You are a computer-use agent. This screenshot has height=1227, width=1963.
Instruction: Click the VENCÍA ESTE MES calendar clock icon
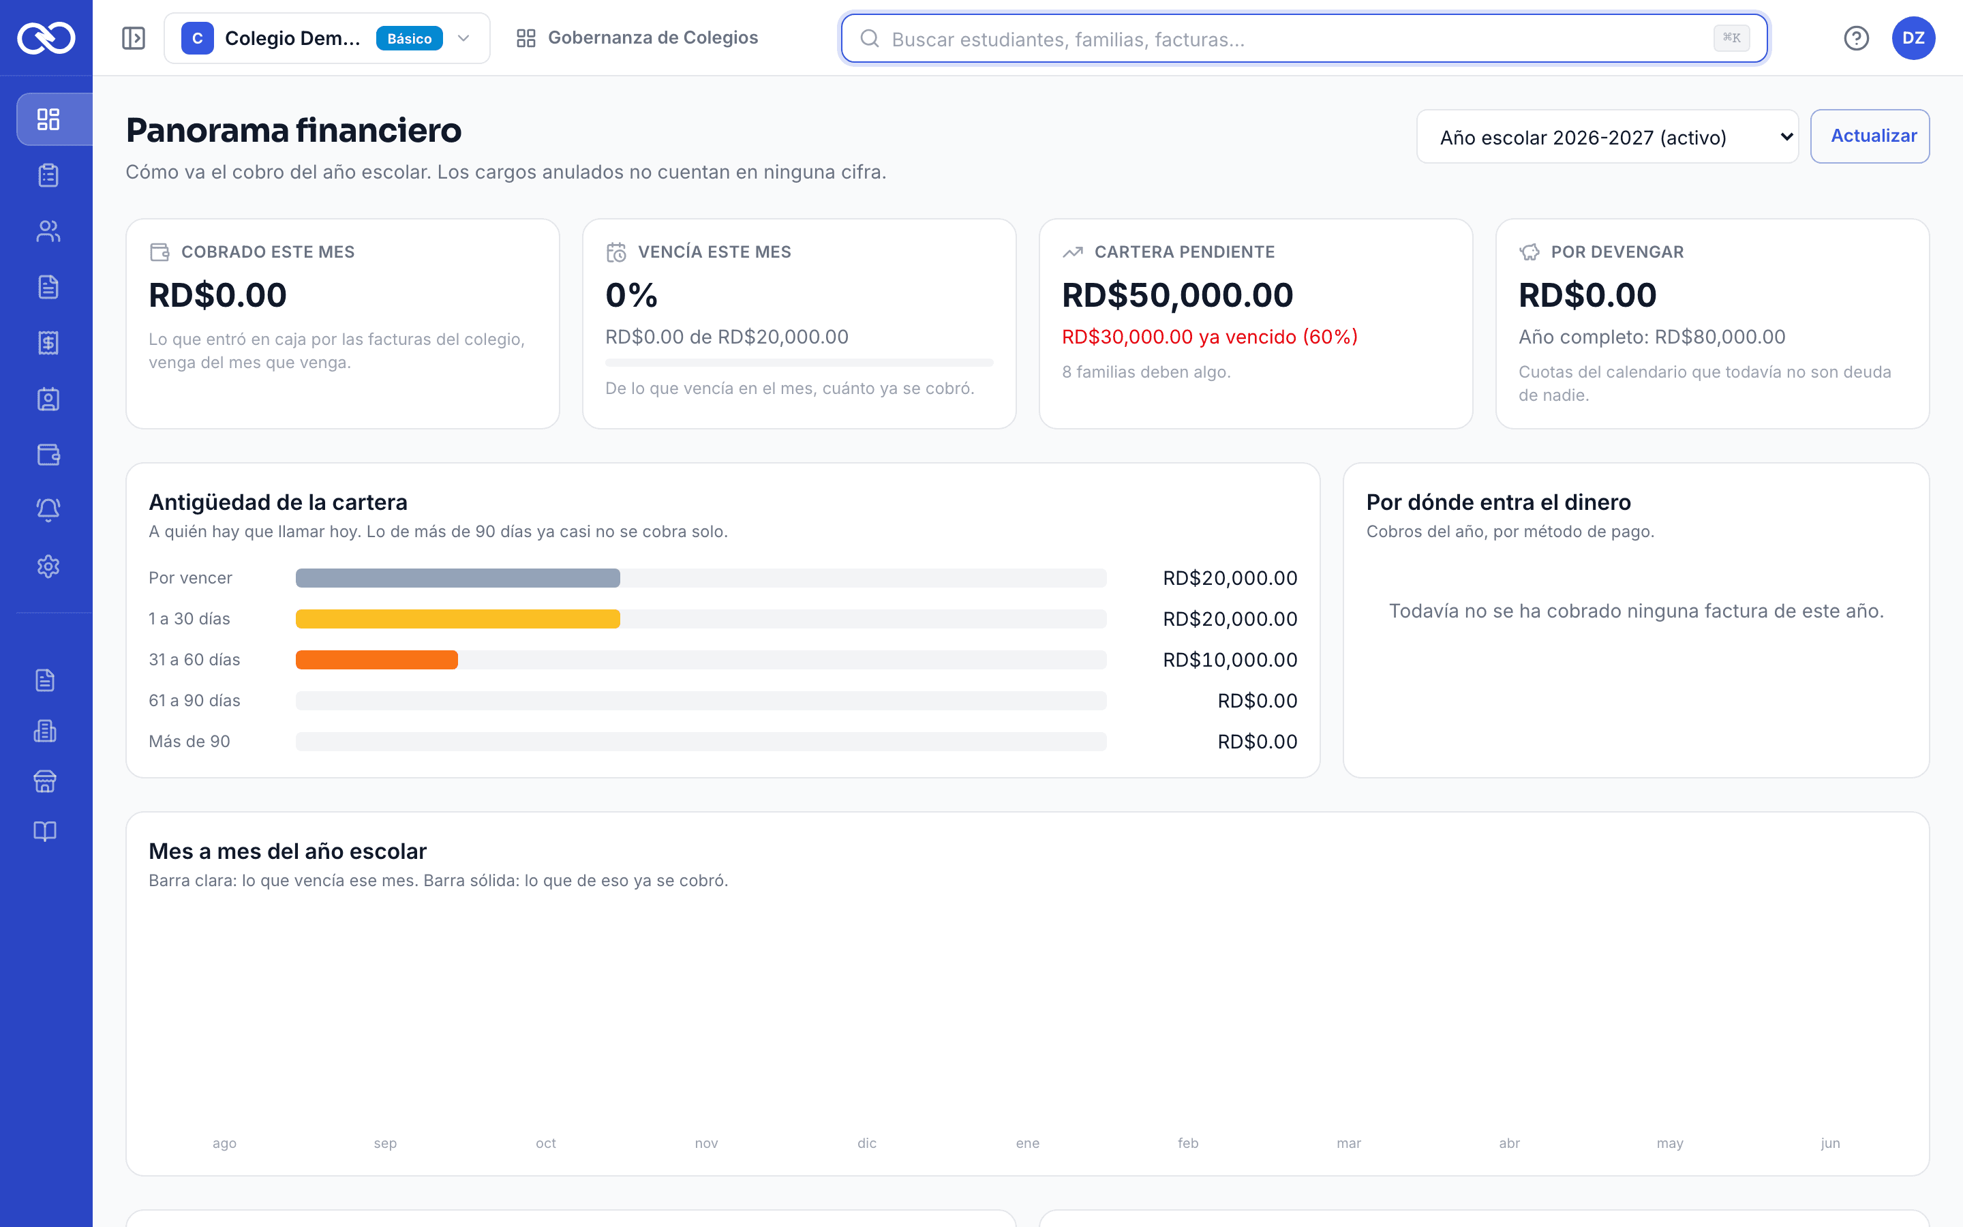pos(615,252)
